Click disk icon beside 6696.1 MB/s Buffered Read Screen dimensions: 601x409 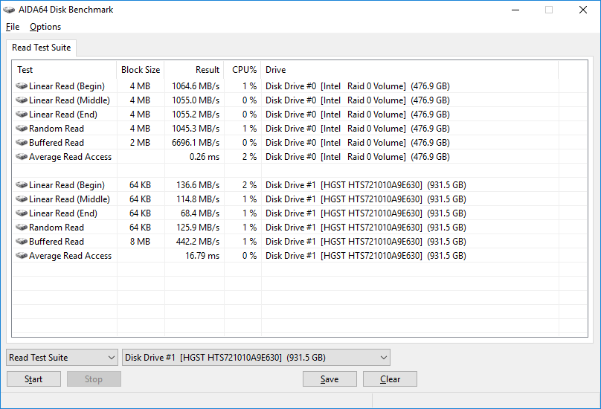(22, 143)
